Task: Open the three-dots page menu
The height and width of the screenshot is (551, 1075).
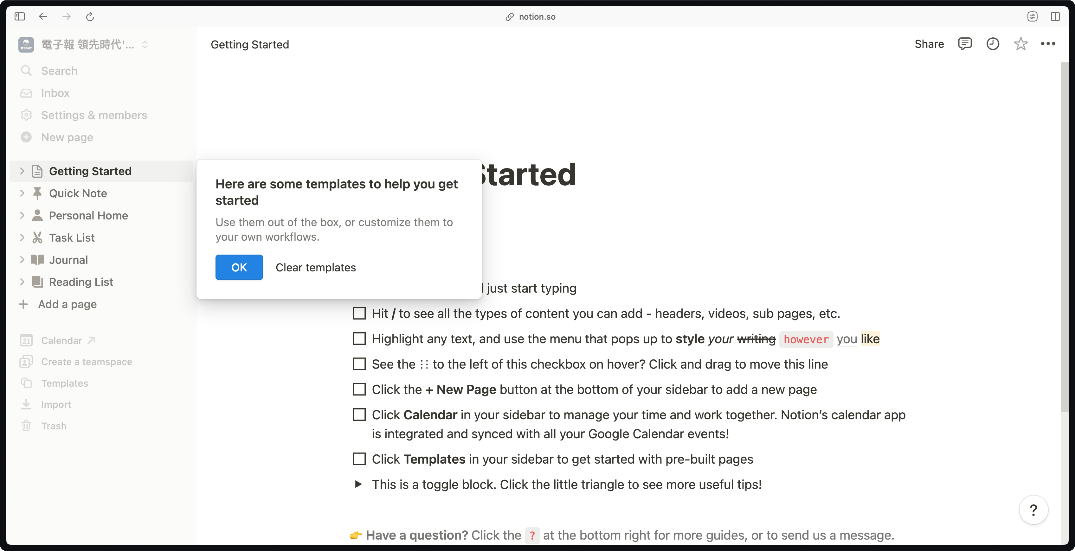Action: [x=1048, y=44]
